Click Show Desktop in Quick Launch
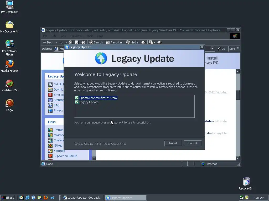Image resolution: width=269 pixels, height=201 pixels. (21, 198)
